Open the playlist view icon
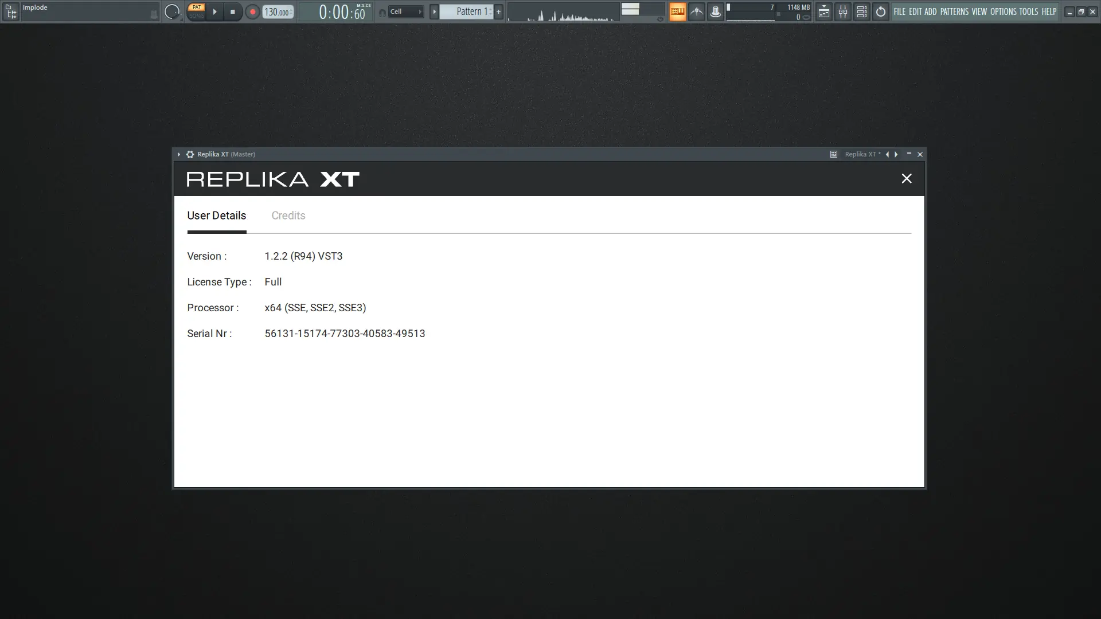 pyautogui.click(x=823, y=11)
